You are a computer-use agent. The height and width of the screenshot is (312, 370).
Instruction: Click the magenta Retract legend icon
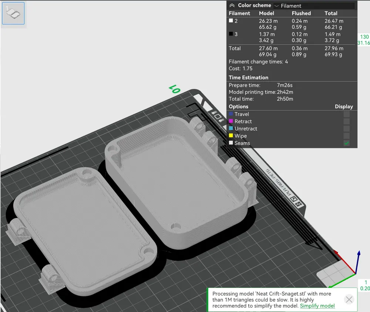click(231, 121)
